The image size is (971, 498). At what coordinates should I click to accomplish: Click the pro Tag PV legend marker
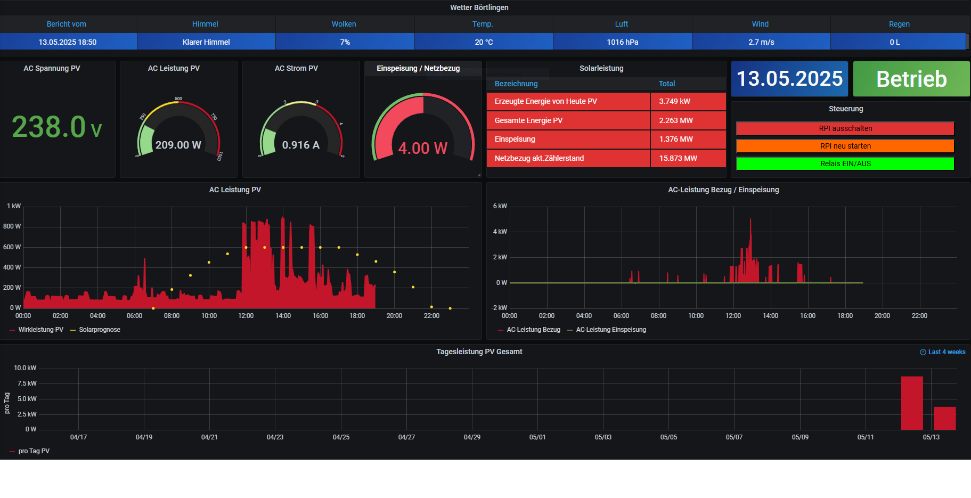click(12, 452)
